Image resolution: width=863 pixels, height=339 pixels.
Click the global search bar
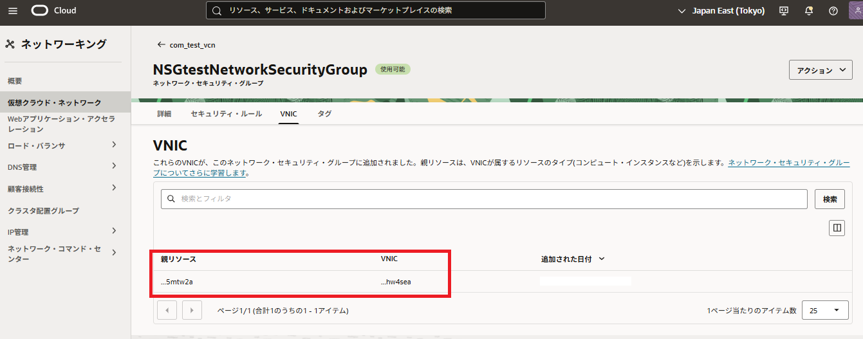click(376, 10)
